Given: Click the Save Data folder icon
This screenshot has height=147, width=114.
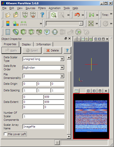Looking at the screenshot, I should [16, 15].
